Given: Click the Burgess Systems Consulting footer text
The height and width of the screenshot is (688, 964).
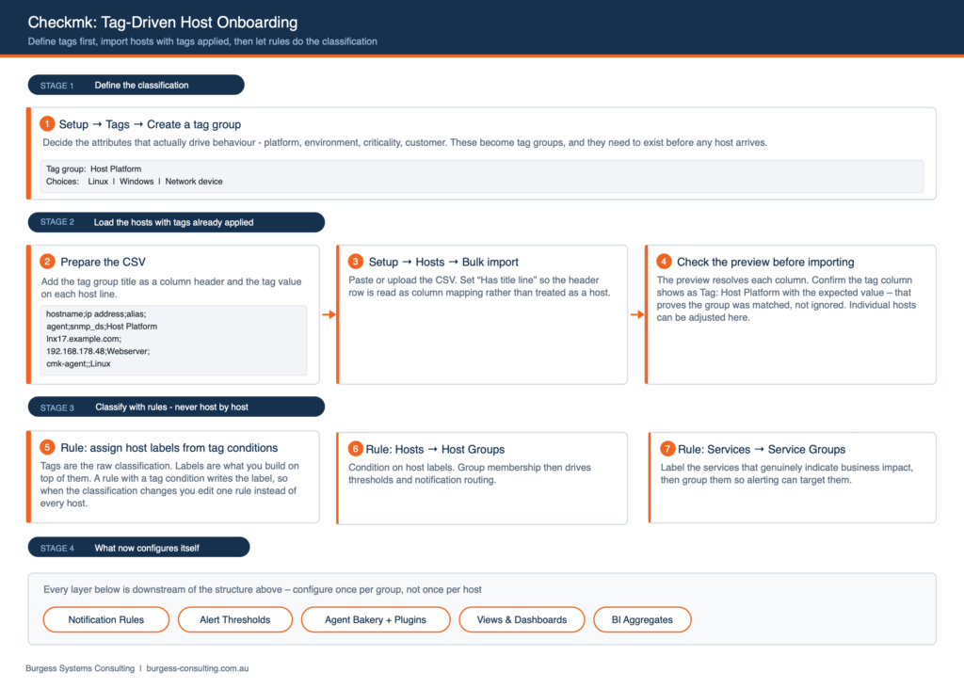Looking at the screenshot, I should pyautogui.click(x=80, y=668).
